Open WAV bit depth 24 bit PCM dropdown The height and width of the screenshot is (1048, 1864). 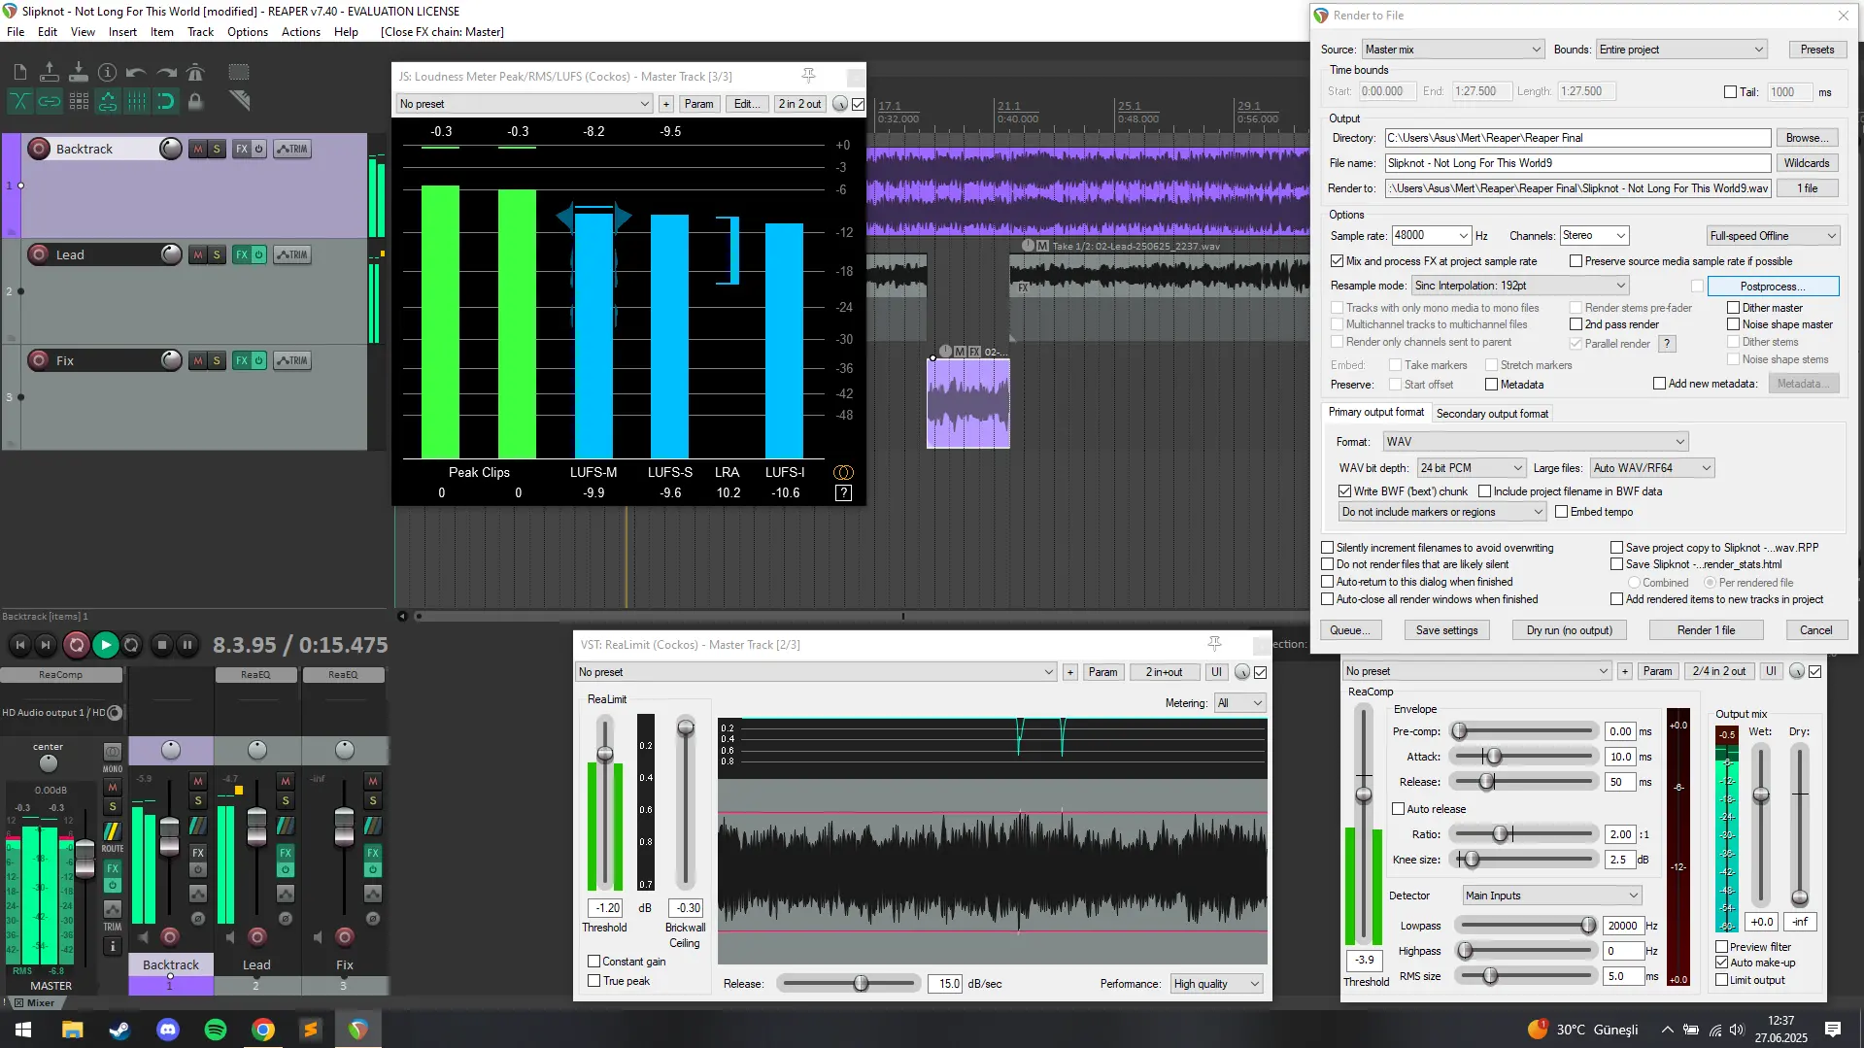(x=1471, y=468)
